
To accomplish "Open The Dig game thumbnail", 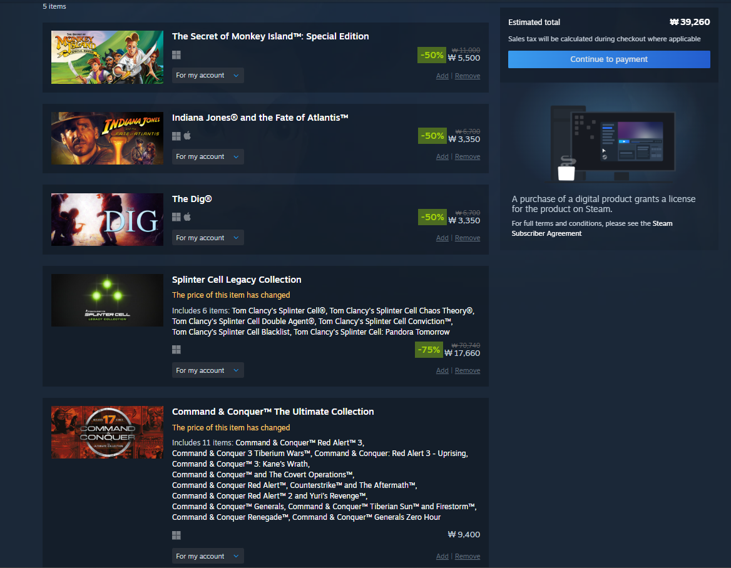I will pyautogui.click(x=107, y=220).
